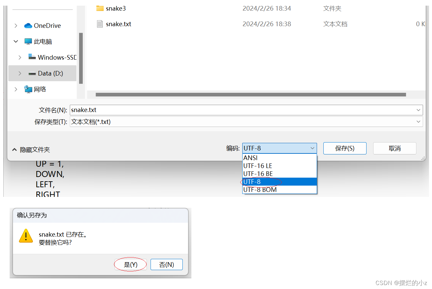Choose UTF-16 LE encoding option

point(279,166)
